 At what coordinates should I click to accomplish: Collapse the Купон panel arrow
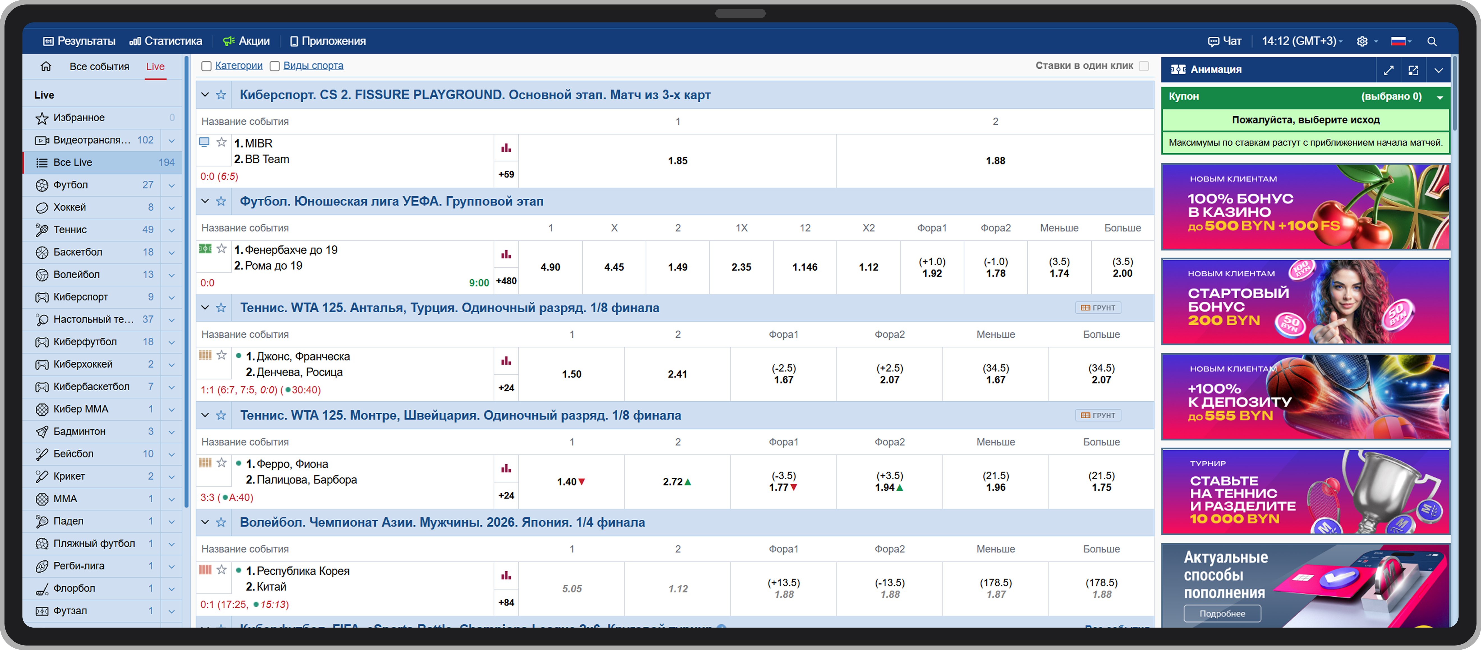click(1439, 97)
